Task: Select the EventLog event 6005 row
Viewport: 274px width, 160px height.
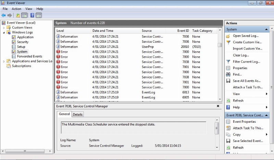Action: point(136,97)
